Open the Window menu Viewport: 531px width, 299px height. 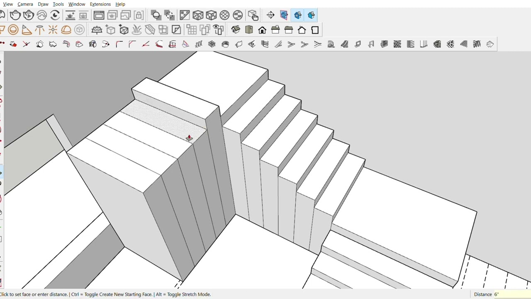click(77, 4)
